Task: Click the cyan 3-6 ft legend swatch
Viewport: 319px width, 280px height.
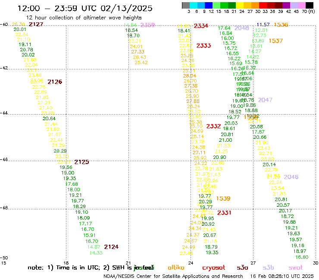Action: [x=193, y=5]
